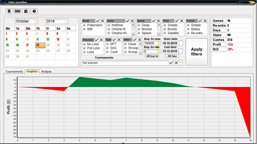
Task: Click the All buy-in button
Action: (x=152, y=56)
